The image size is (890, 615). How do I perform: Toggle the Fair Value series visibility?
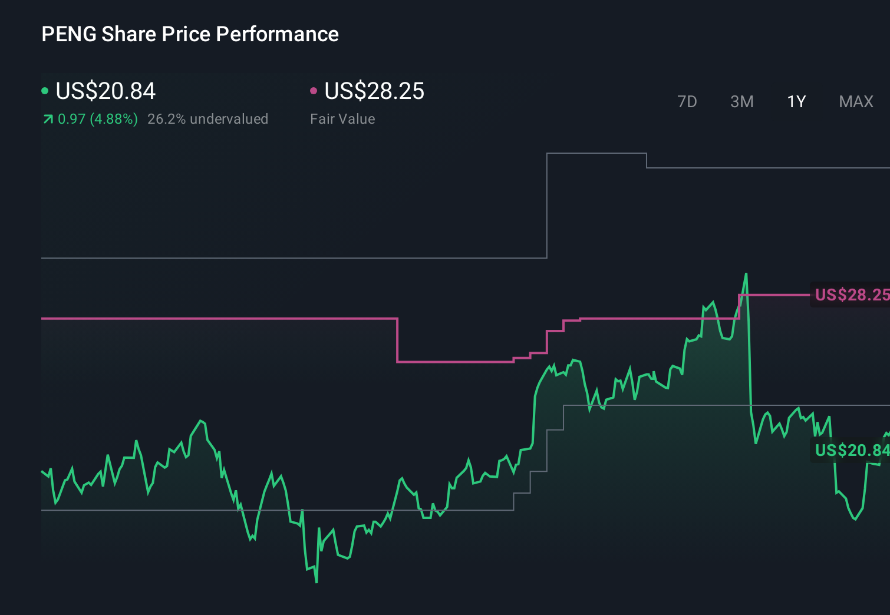(x=314, y=90)
